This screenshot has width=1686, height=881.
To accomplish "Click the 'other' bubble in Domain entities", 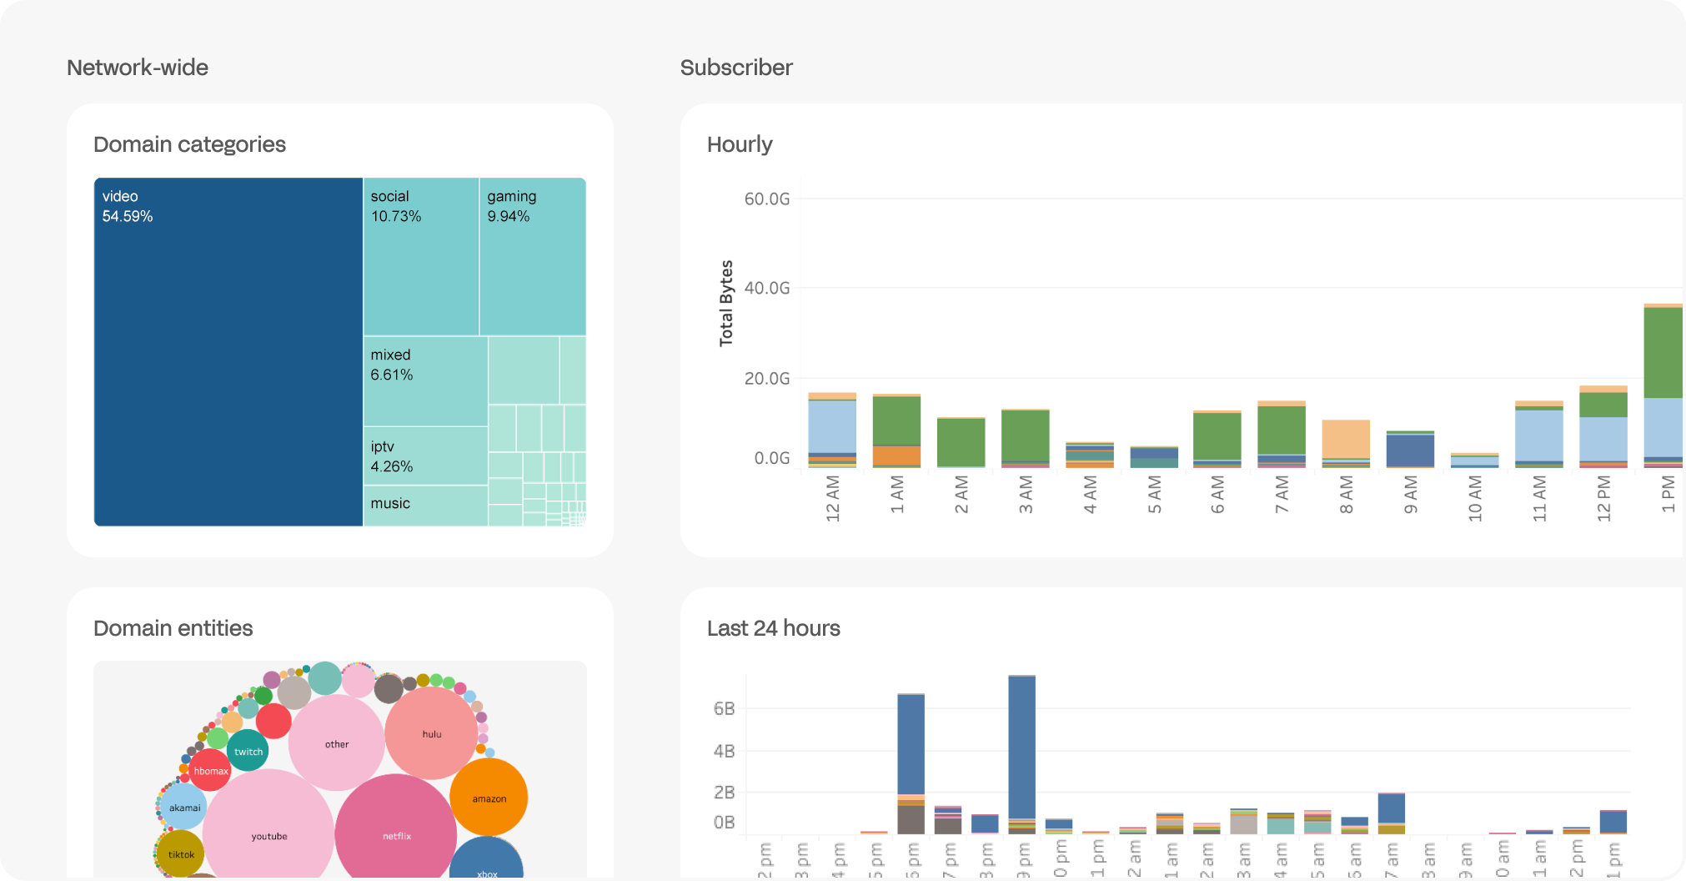I will (x=337, y=743).
